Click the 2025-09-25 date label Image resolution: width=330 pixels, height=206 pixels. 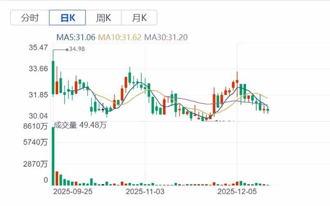(x=73, y=191)
